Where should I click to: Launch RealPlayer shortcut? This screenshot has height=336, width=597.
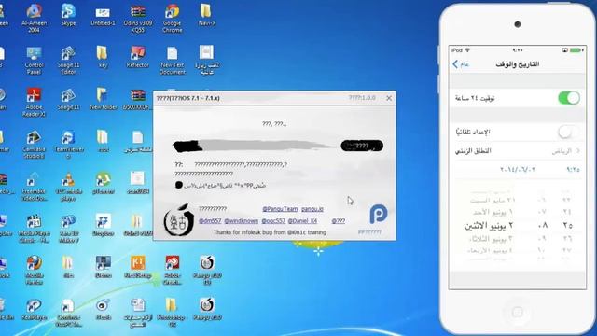pyautogui.click(x=34, y=309)
